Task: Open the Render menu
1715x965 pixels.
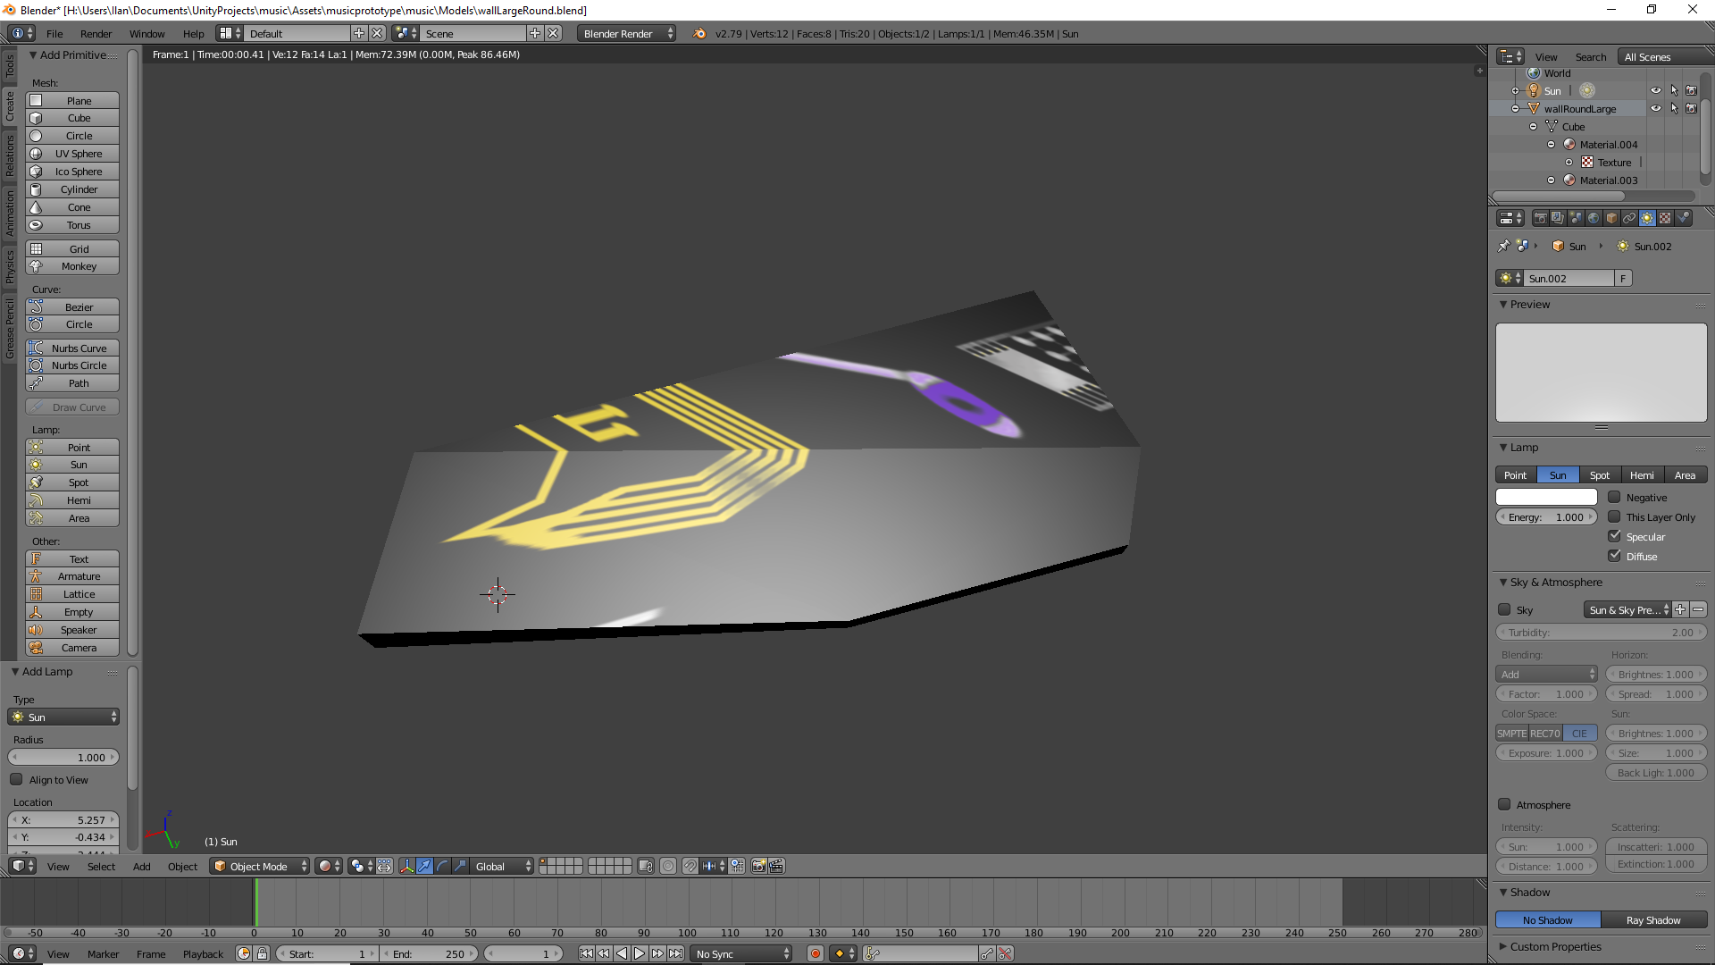Action: (x=96, y=33)
